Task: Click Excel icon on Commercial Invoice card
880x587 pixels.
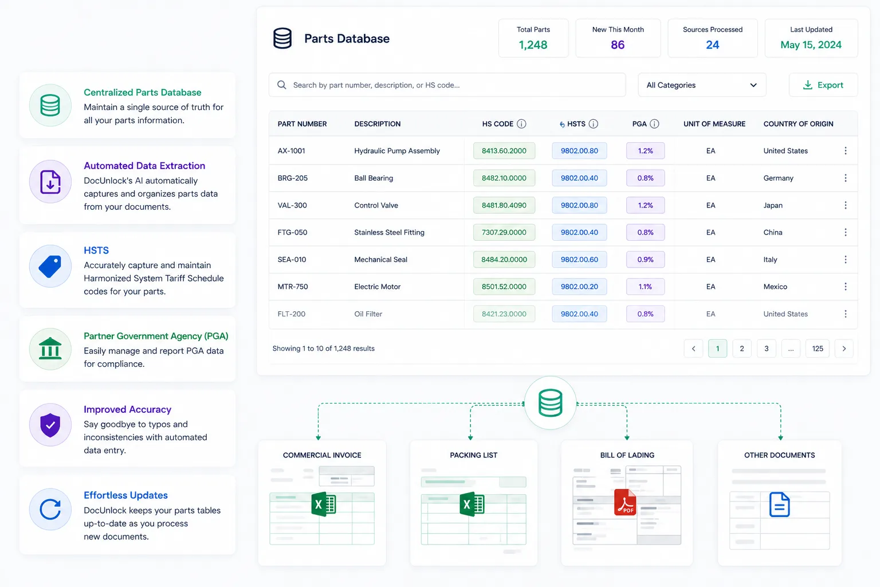Action: tap(324, 504)
